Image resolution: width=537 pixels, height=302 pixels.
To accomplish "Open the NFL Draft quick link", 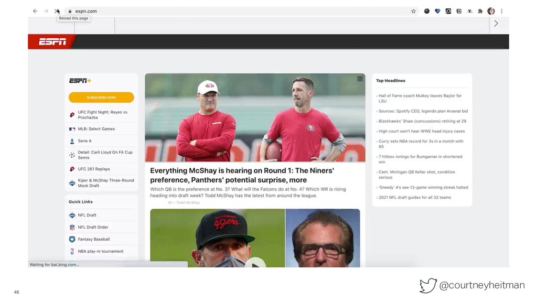I will click(x=87, y=215).
